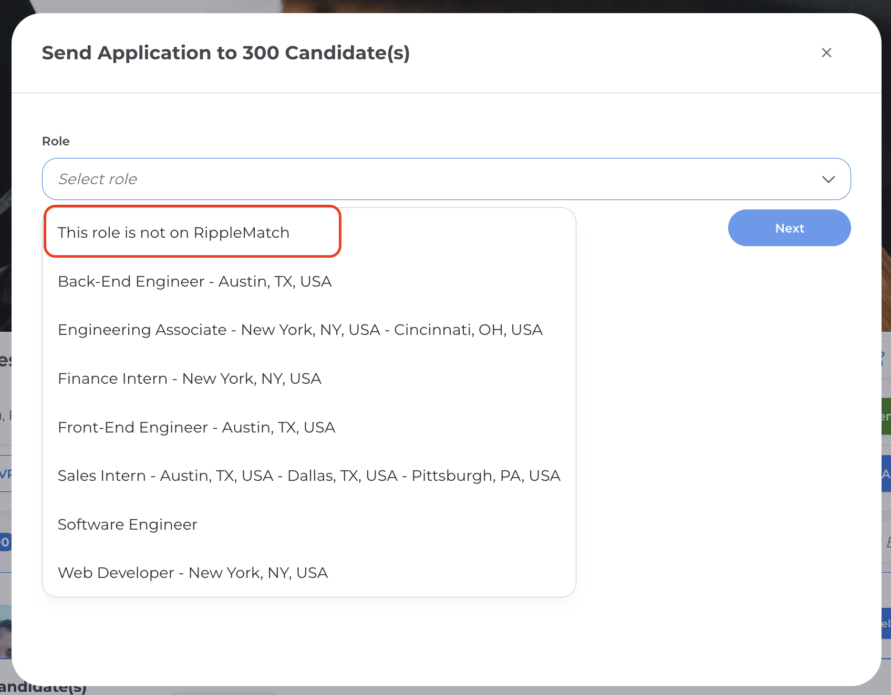Click the blue question mark help icon
The image size is (891, 695).
tap(884, 360)
